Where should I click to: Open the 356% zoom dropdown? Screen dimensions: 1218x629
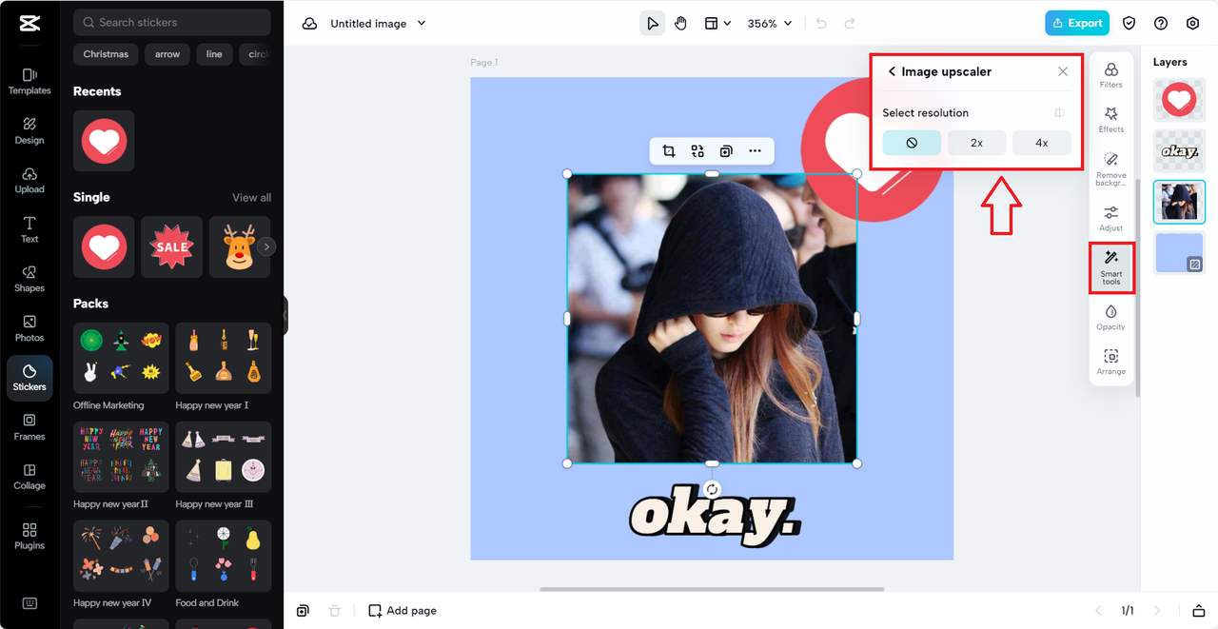(x=770, y=24)
